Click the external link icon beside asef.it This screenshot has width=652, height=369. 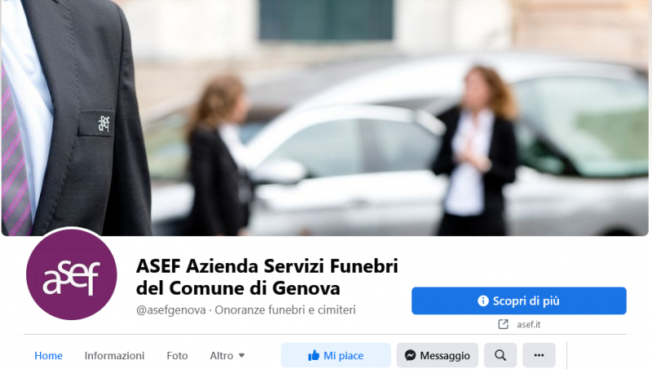(503, 324)
